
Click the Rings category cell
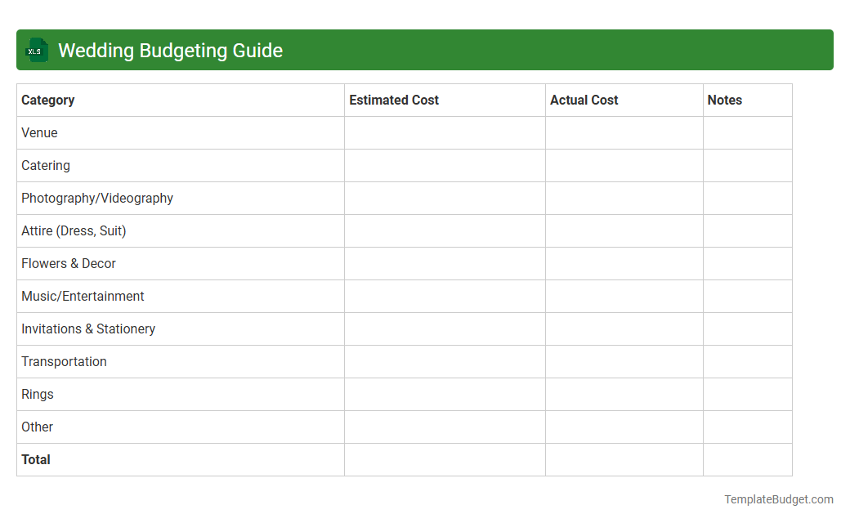37,394
